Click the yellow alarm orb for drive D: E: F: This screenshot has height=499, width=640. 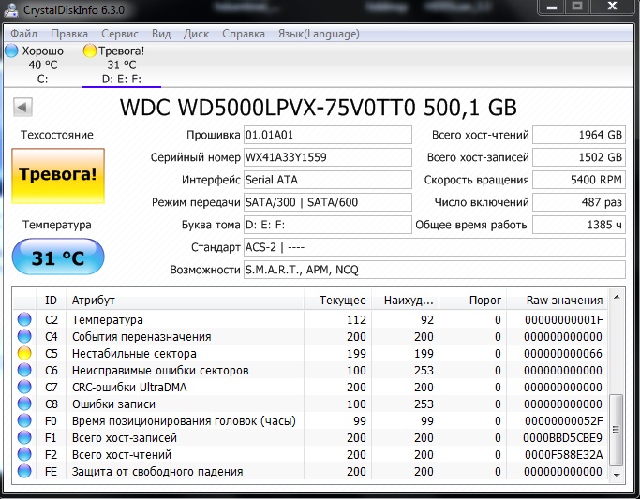click(90, 51)
